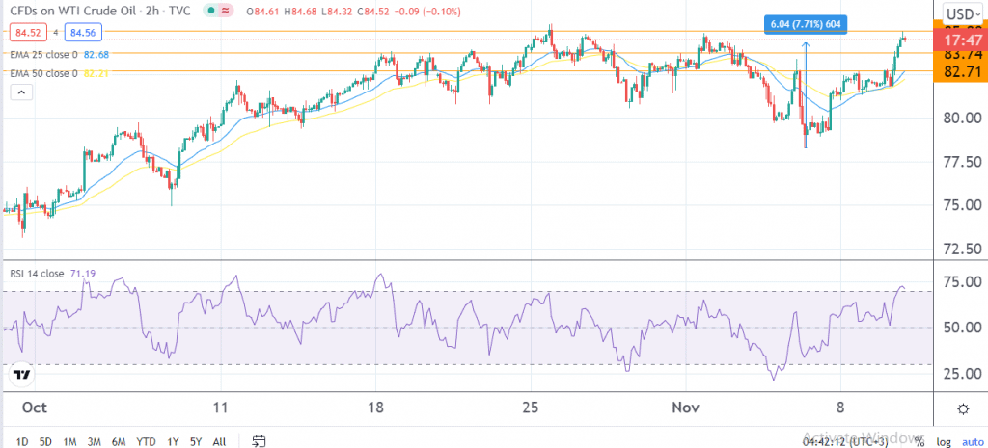988x448 pixels.
Task: Select the EMA 50 close indicator label
Action: tap(43, 73)
